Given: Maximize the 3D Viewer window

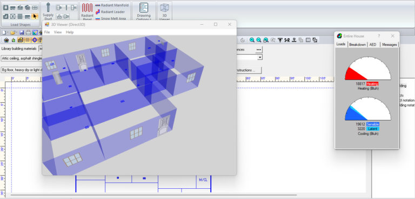Looking at the screenshot, I should pyautogui.click(x=216, y=24).
